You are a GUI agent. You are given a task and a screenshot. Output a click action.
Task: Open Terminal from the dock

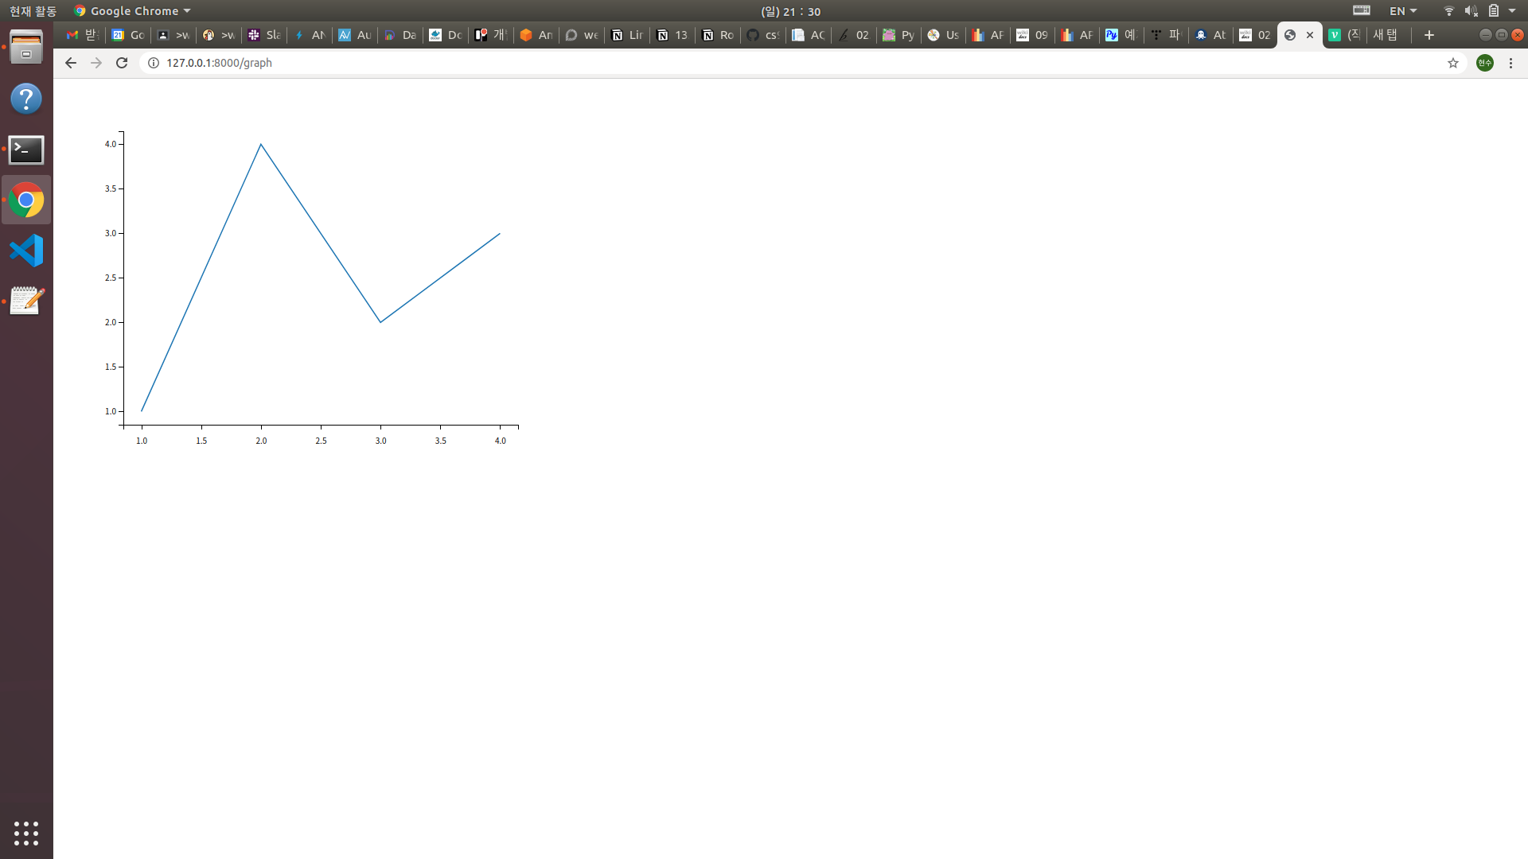(26, 150)
